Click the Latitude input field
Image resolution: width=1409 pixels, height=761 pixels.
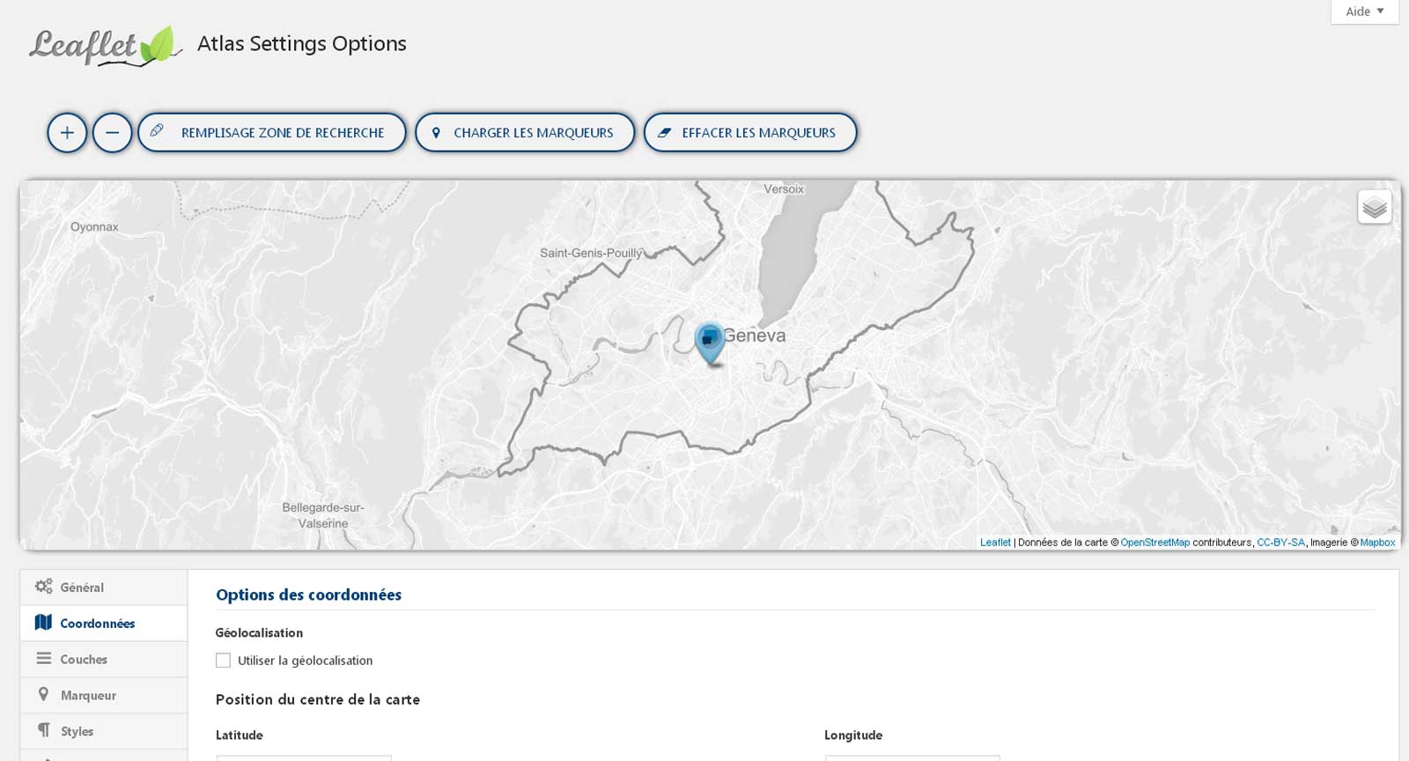[x=304, y=757]
